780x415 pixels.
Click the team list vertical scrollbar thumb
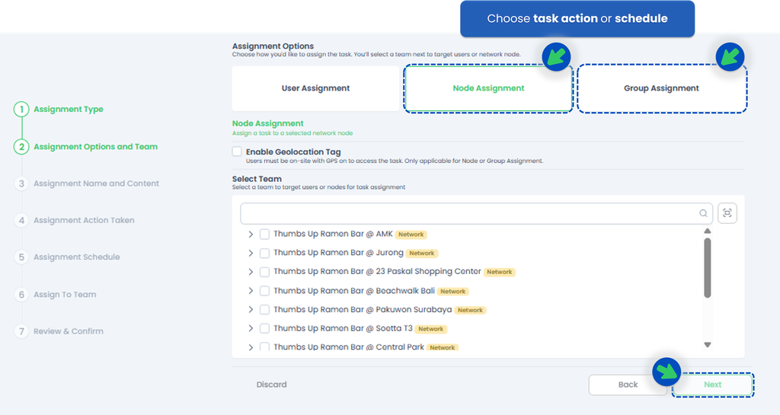[x=708, y=267]
